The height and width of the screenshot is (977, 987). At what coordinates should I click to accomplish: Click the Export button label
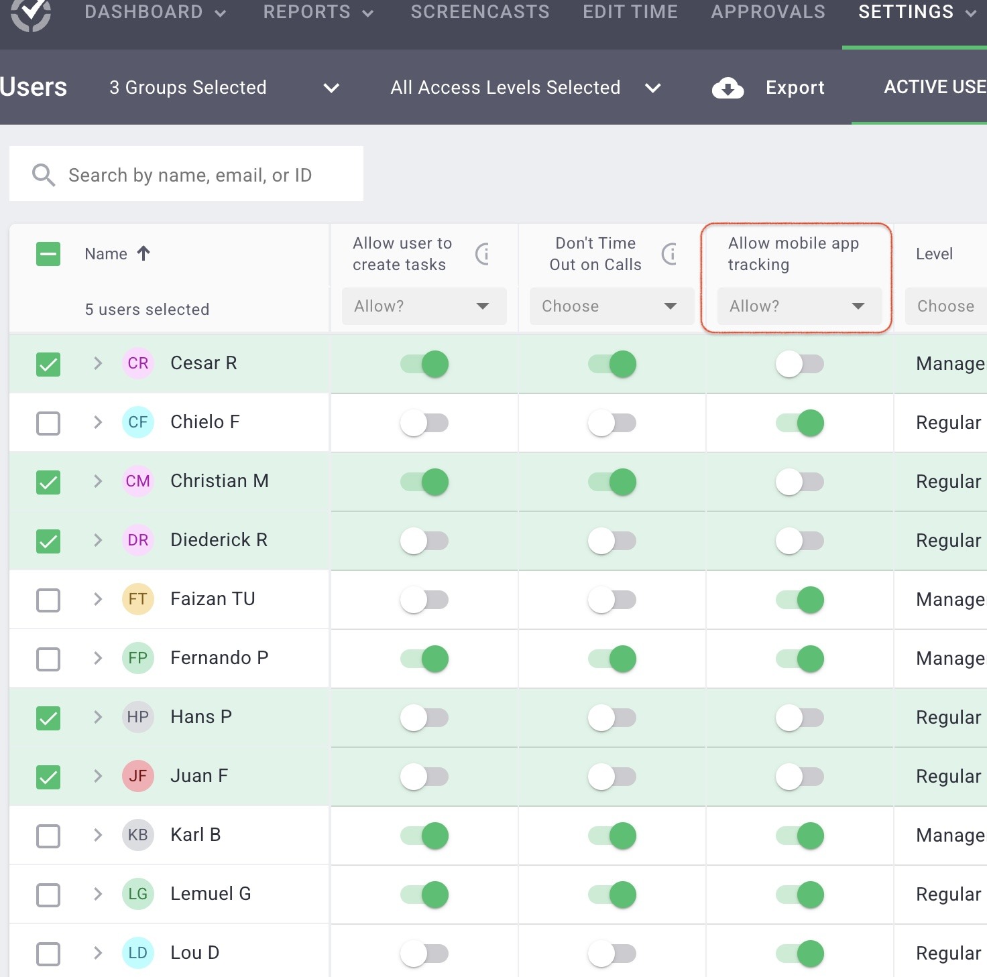(x=795, y=88)
